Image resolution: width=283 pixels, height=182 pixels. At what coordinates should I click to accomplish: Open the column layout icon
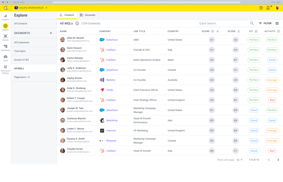point(277,23)
